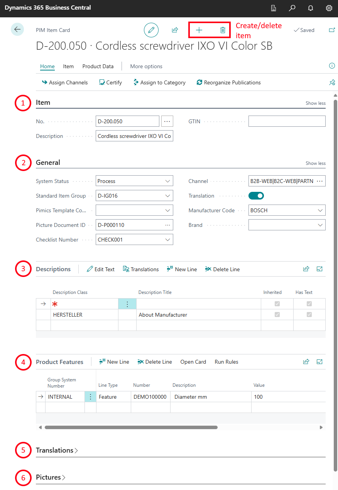Open the Channel lookup ellipsis
The height and width of the screenshot is (490, 338).
(320, 181)
